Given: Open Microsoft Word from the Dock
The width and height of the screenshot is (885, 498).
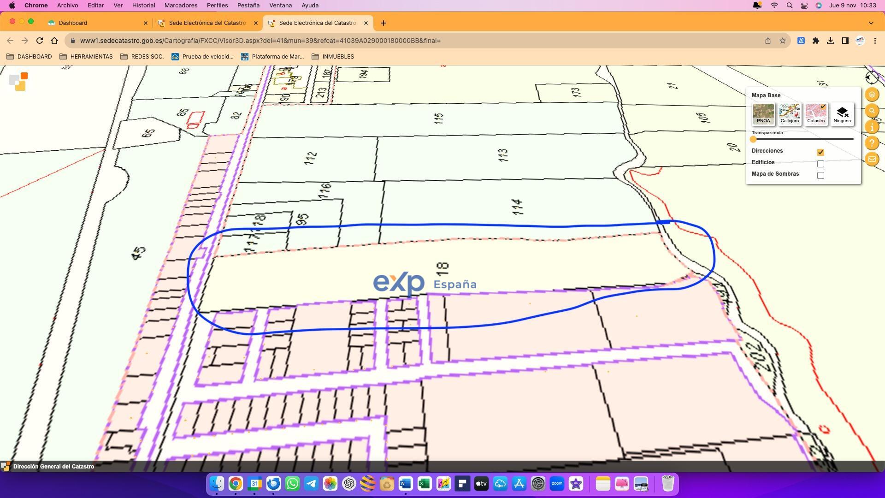Looking at the screenshot, I should click(406, 484).
